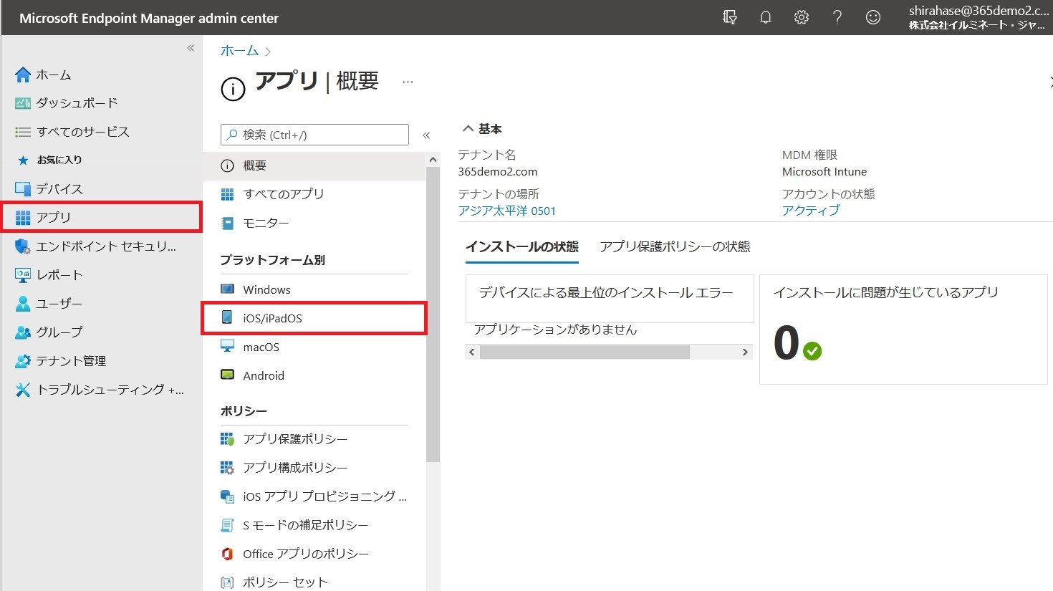This screenshot has height=591, width=1053.
Task: Click the S モードの補足ポリシー document icon
Action: [x=228, y=525]
